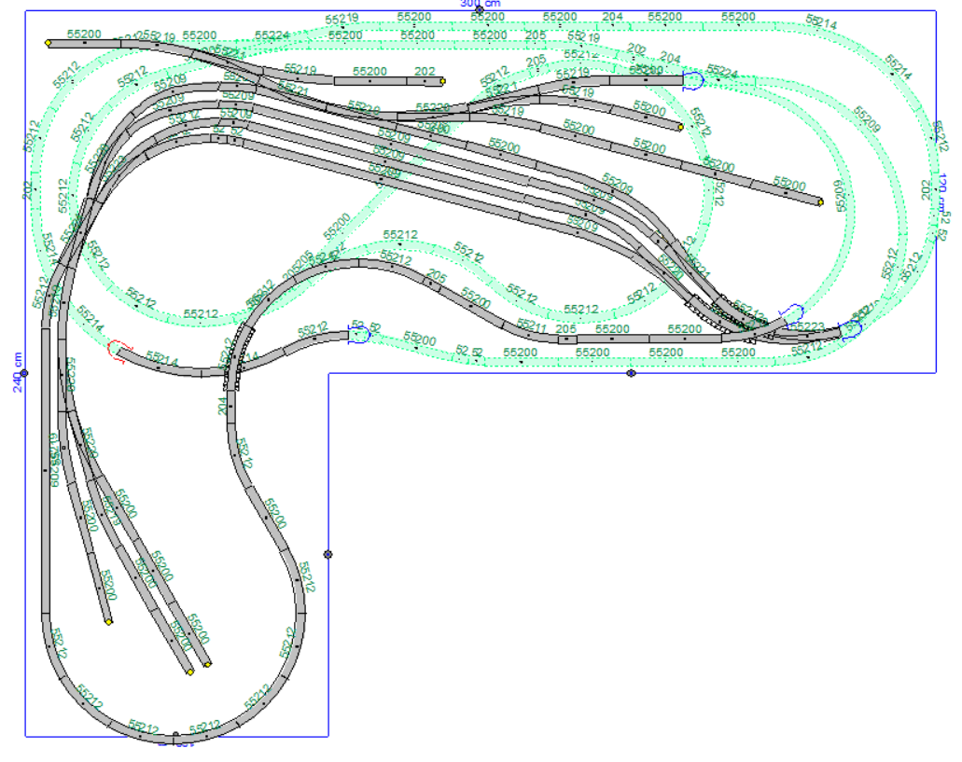Click the handle on the right section's bottom edge
The image size is (962, 762).
631,373
